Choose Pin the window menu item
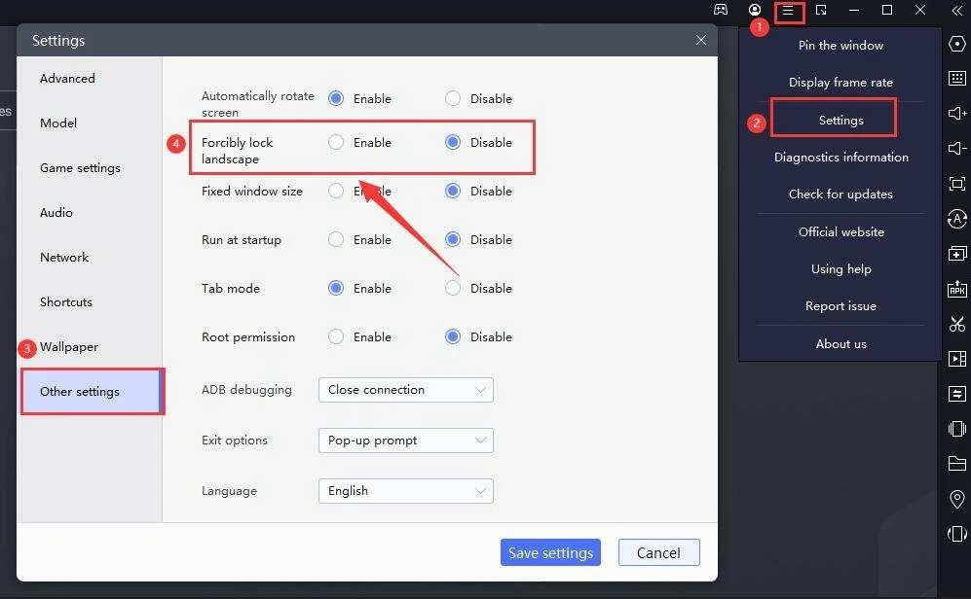The height and width of the screenshot is (599, 971). coord(840,45)
